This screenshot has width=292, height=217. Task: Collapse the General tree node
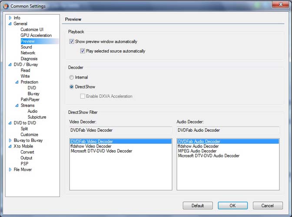point(10,24)
